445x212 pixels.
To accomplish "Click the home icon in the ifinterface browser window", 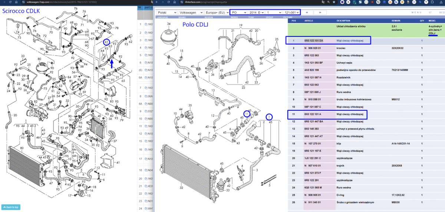I will point(174,2).
